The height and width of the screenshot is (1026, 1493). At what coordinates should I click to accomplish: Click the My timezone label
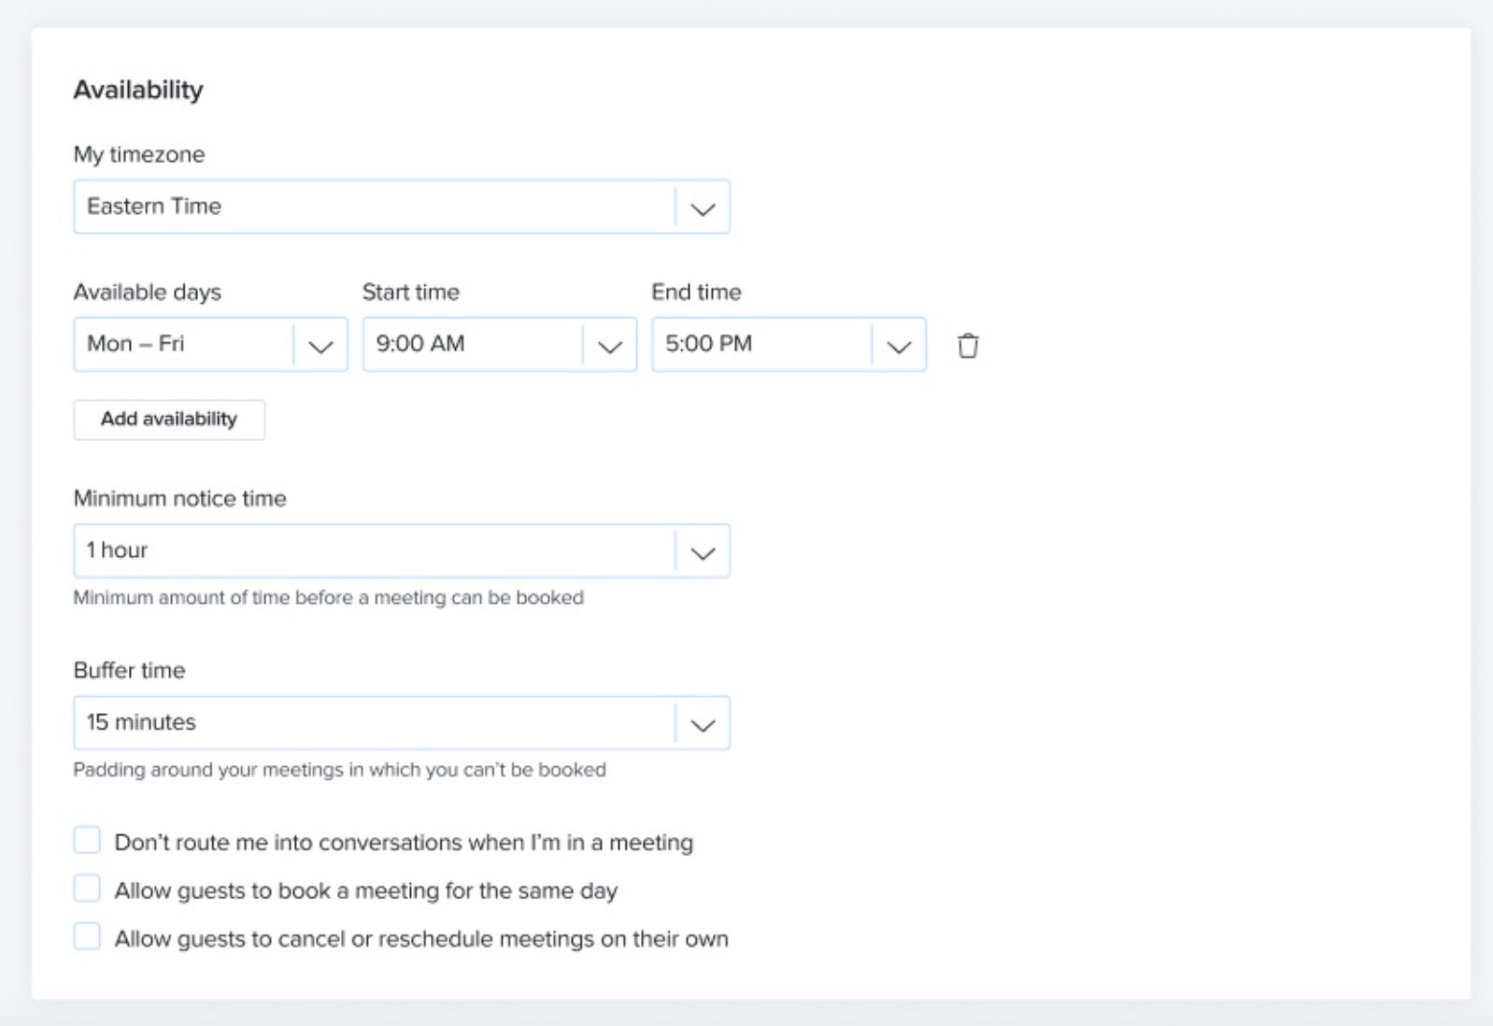click(x=139, y=154)
